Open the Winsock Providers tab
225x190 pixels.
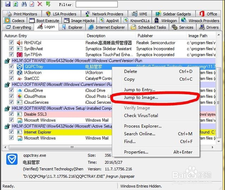(200, 21)
